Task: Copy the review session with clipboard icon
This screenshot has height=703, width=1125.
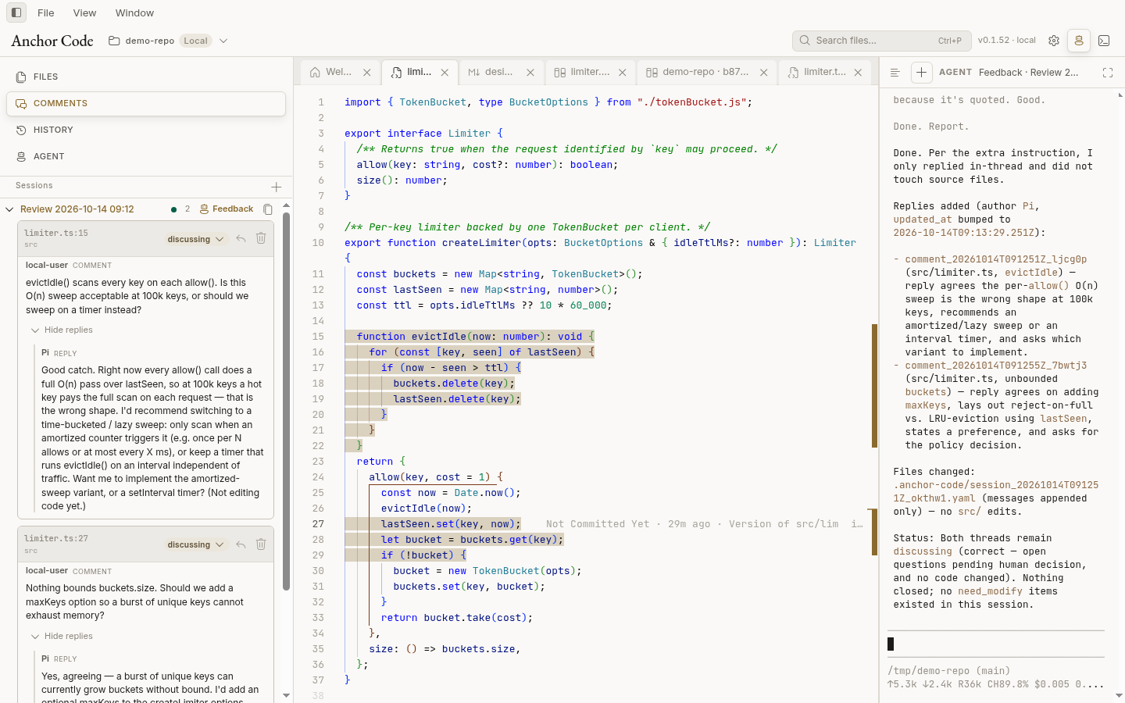Action: point(268,209)
